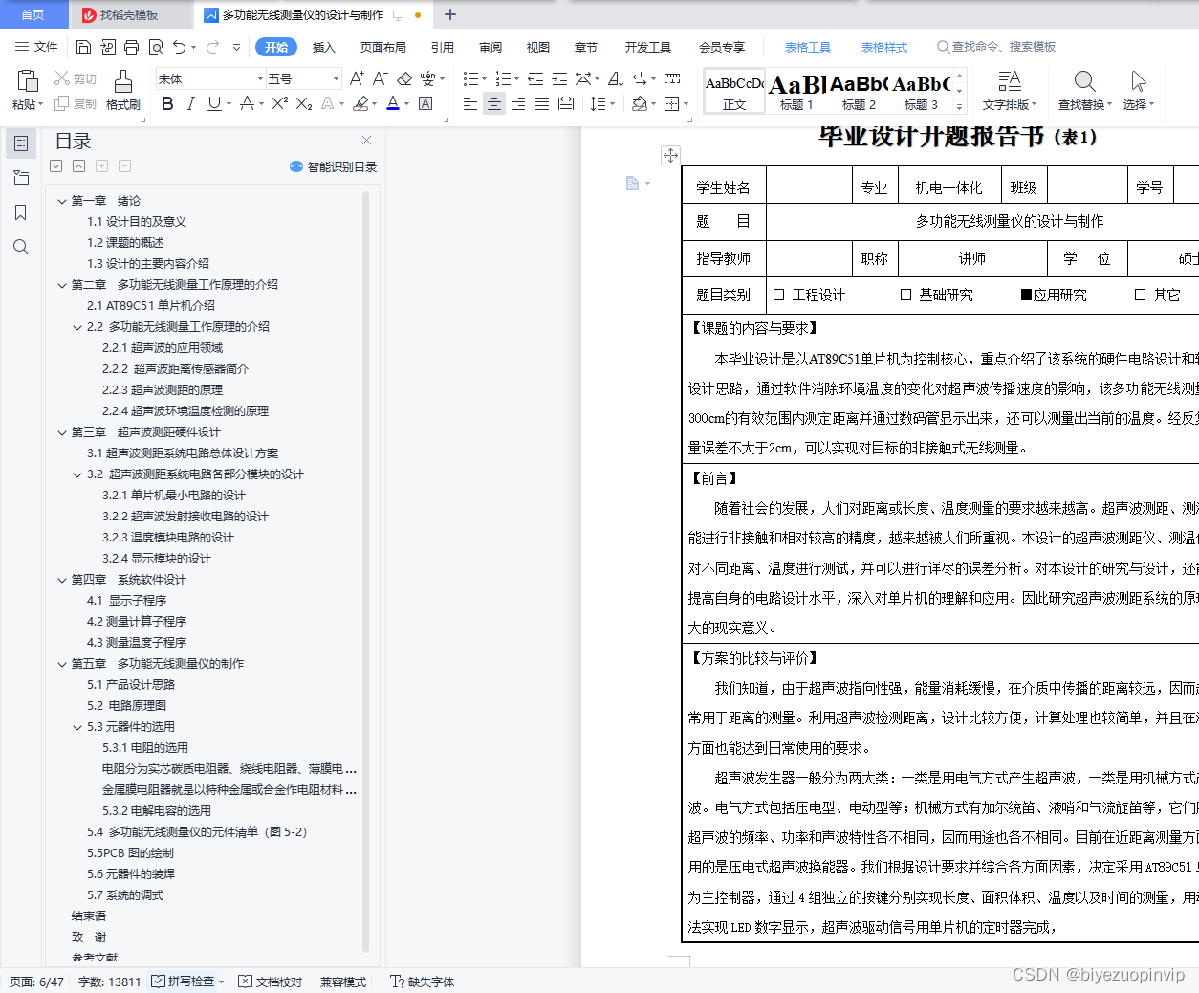Toggle italic formatting

coord(189,102)
